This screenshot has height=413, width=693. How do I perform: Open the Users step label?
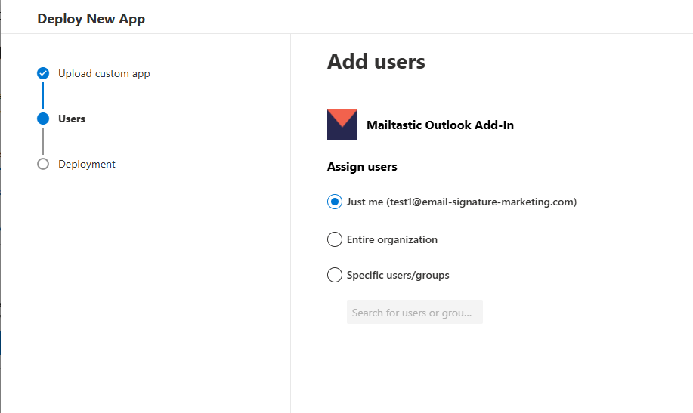72,119
